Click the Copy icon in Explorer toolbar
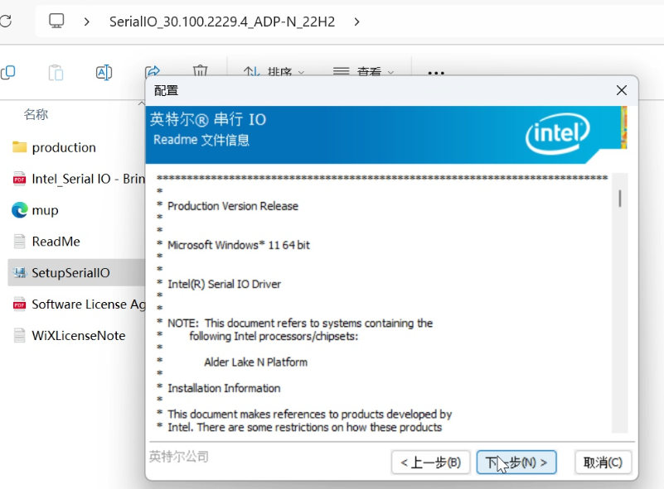664x489 pixels. coord(7,73)
